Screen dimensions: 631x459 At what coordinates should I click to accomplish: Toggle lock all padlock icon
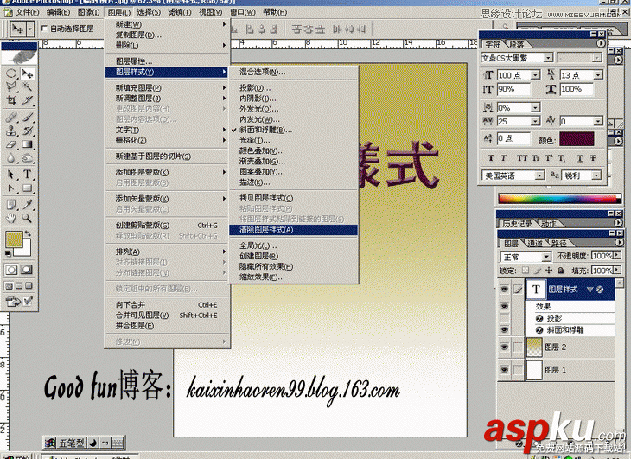coord(561,271)
